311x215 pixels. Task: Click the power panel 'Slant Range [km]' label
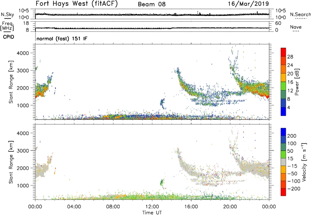tap(11, 82)
